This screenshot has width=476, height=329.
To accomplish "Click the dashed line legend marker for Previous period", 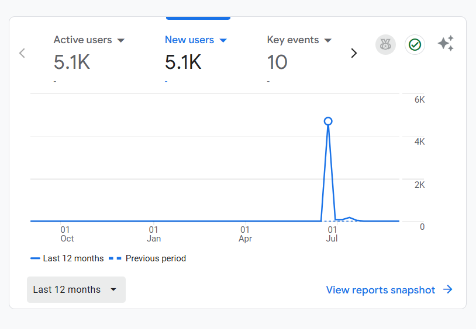I will click(115, 258).
